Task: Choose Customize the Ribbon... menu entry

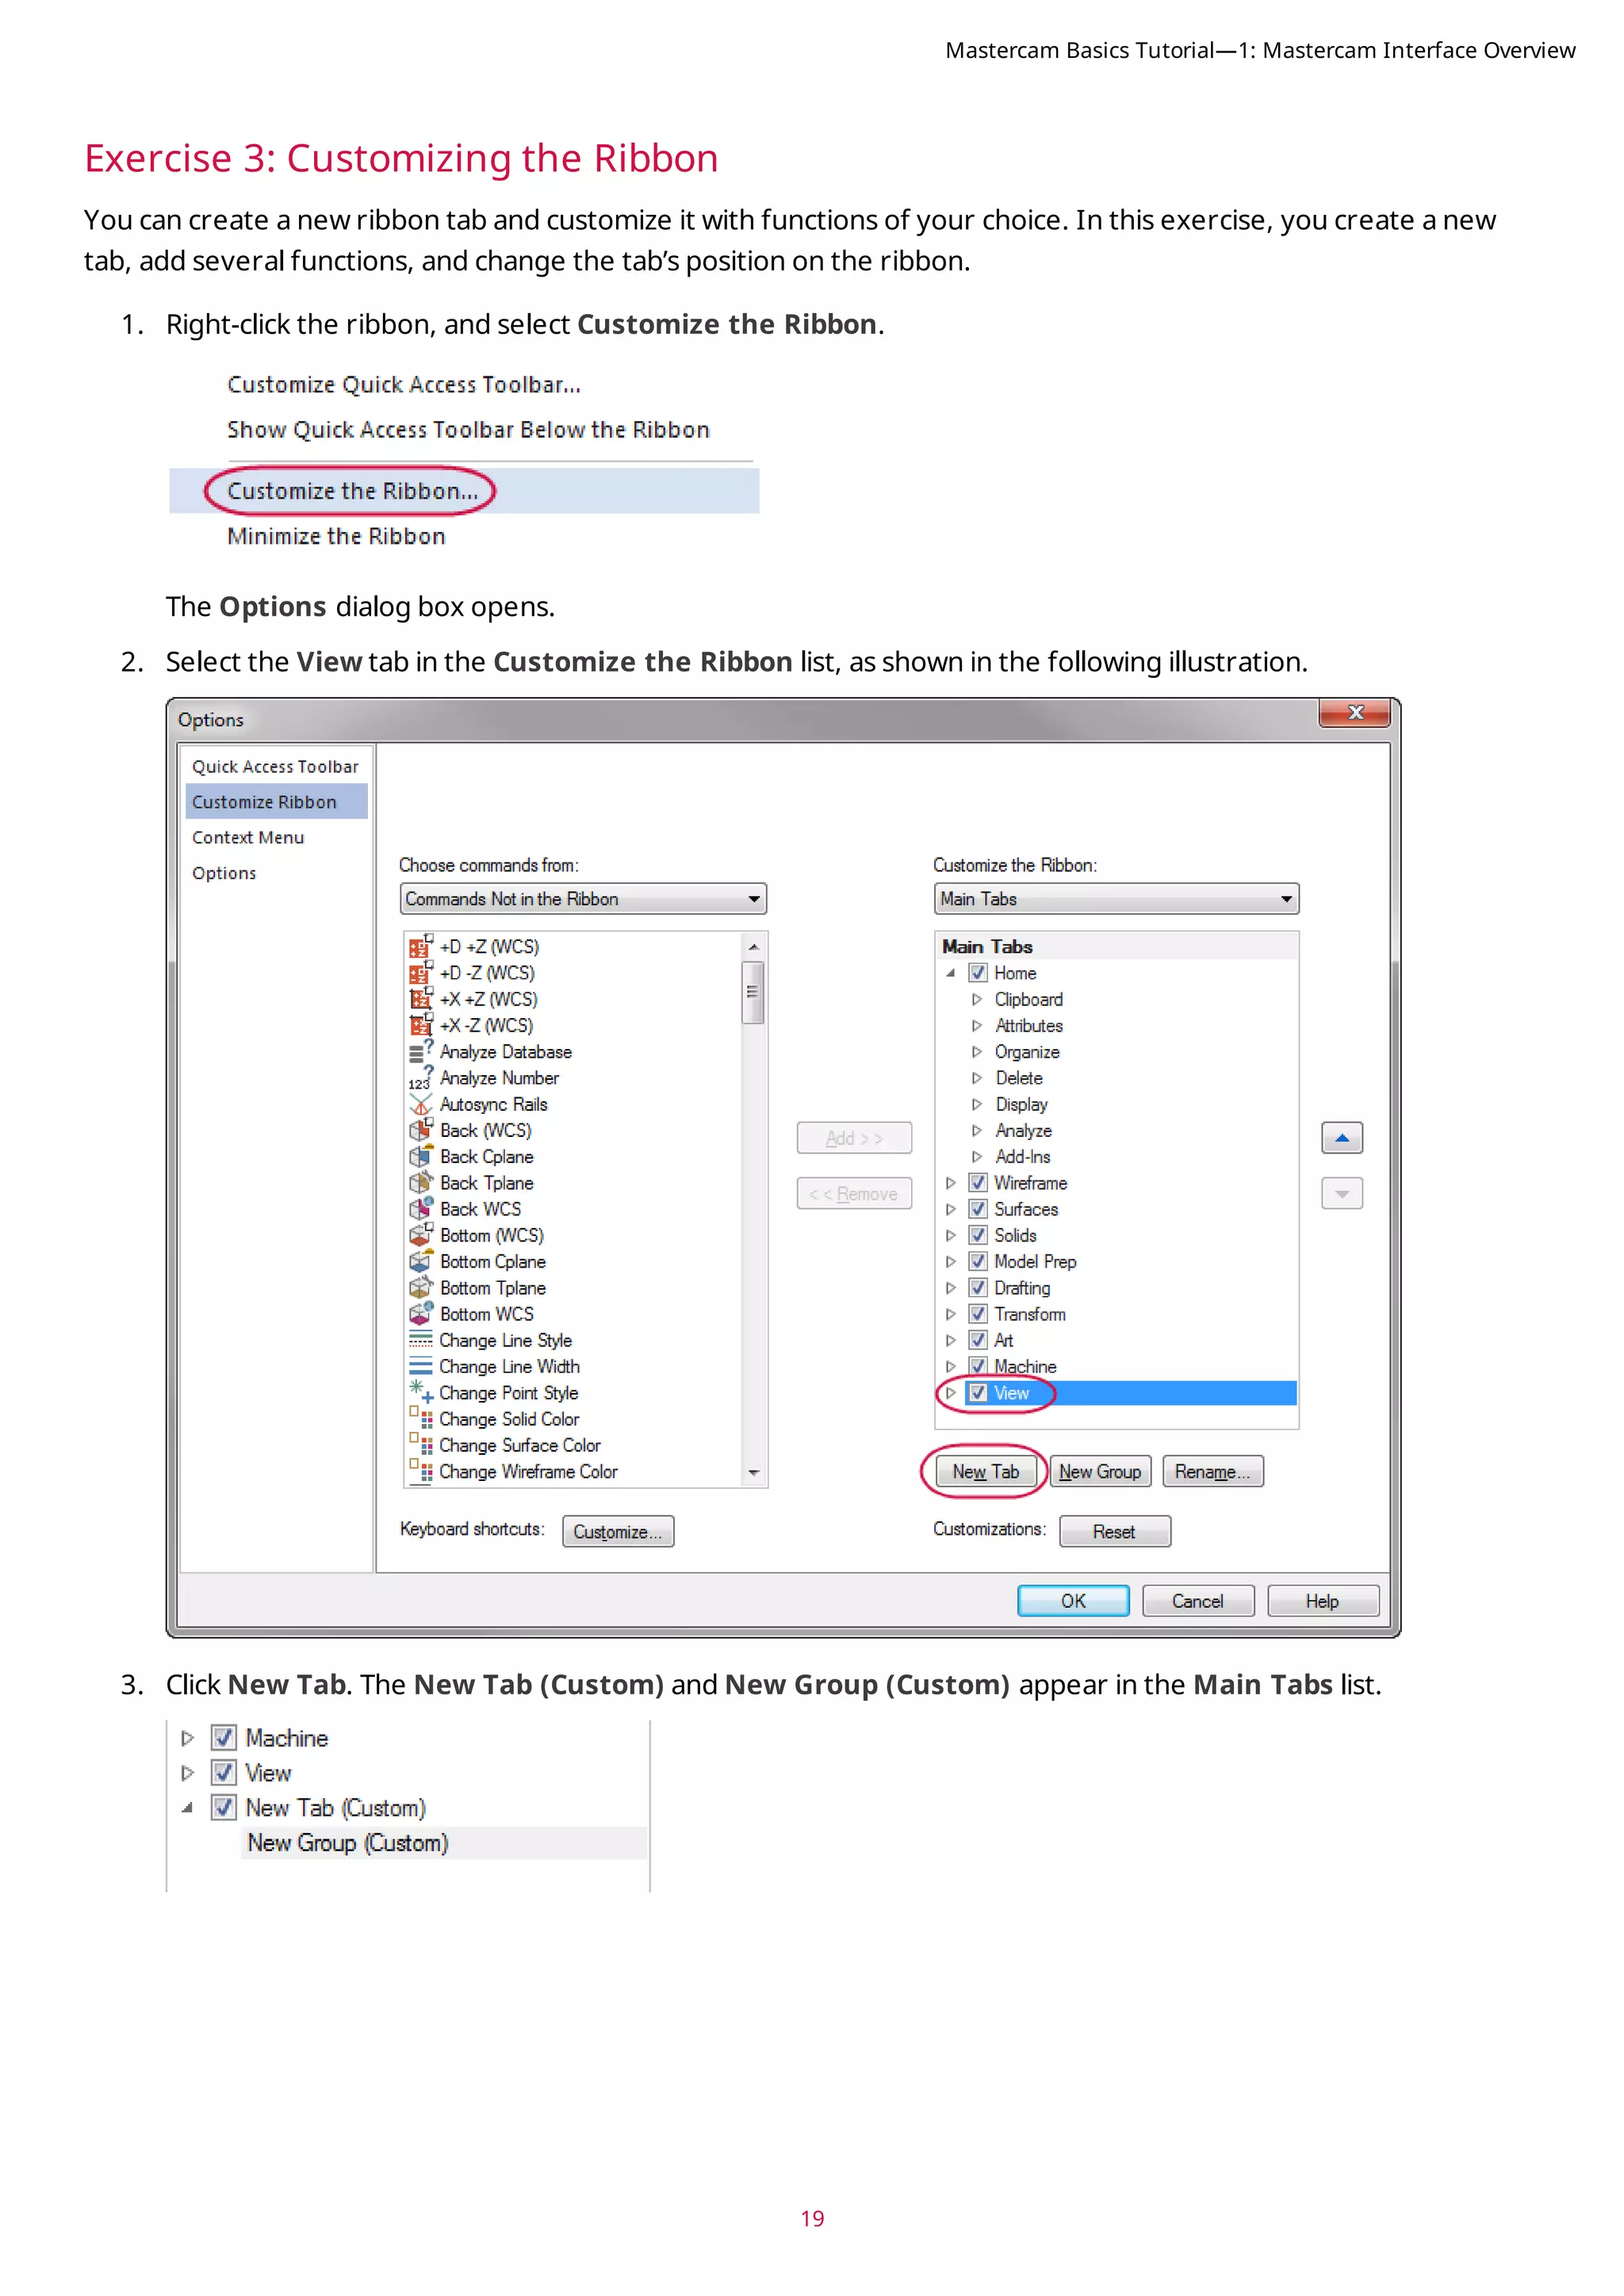Action: (353, 491)
